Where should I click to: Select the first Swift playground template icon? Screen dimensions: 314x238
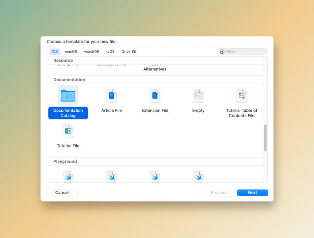coord(68,176)
